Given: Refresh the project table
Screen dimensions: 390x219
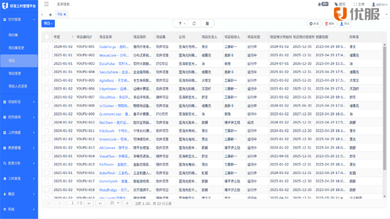Looking at the screenshot, I should pyautogui.click(x=194, y=24).
